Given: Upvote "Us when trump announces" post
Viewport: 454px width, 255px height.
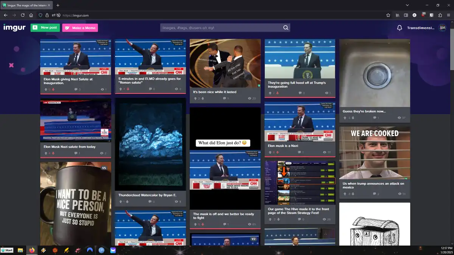Looking at the screenshot, I should pyautogui.click(x=345, y=194).
